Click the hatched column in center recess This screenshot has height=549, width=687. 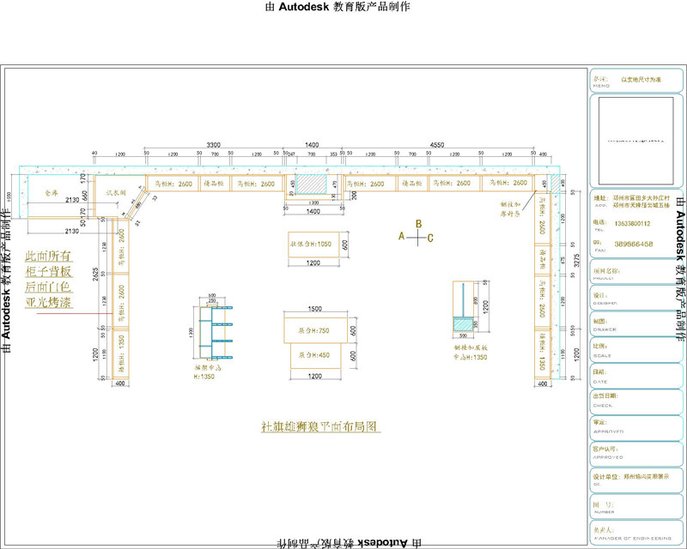(311, 184)
